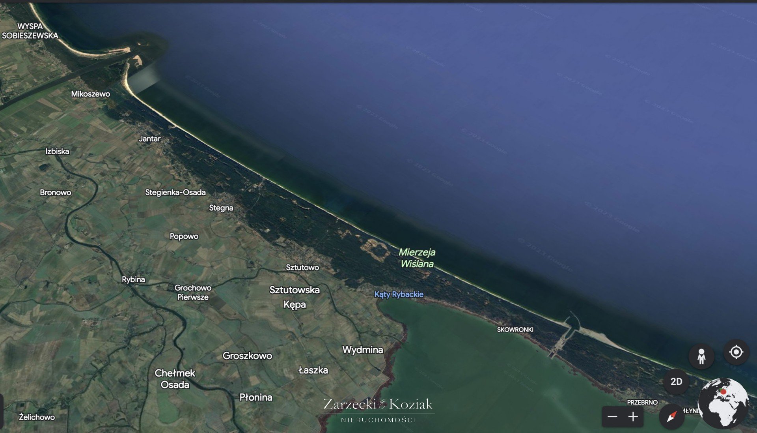
Task: Click the Mierzeja Wiślana label
Action: coord(417,258)
